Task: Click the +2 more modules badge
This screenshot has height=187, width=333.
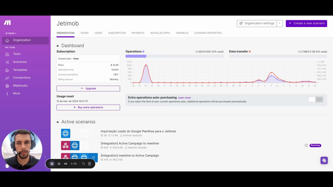Action: [x=93, y=157]
